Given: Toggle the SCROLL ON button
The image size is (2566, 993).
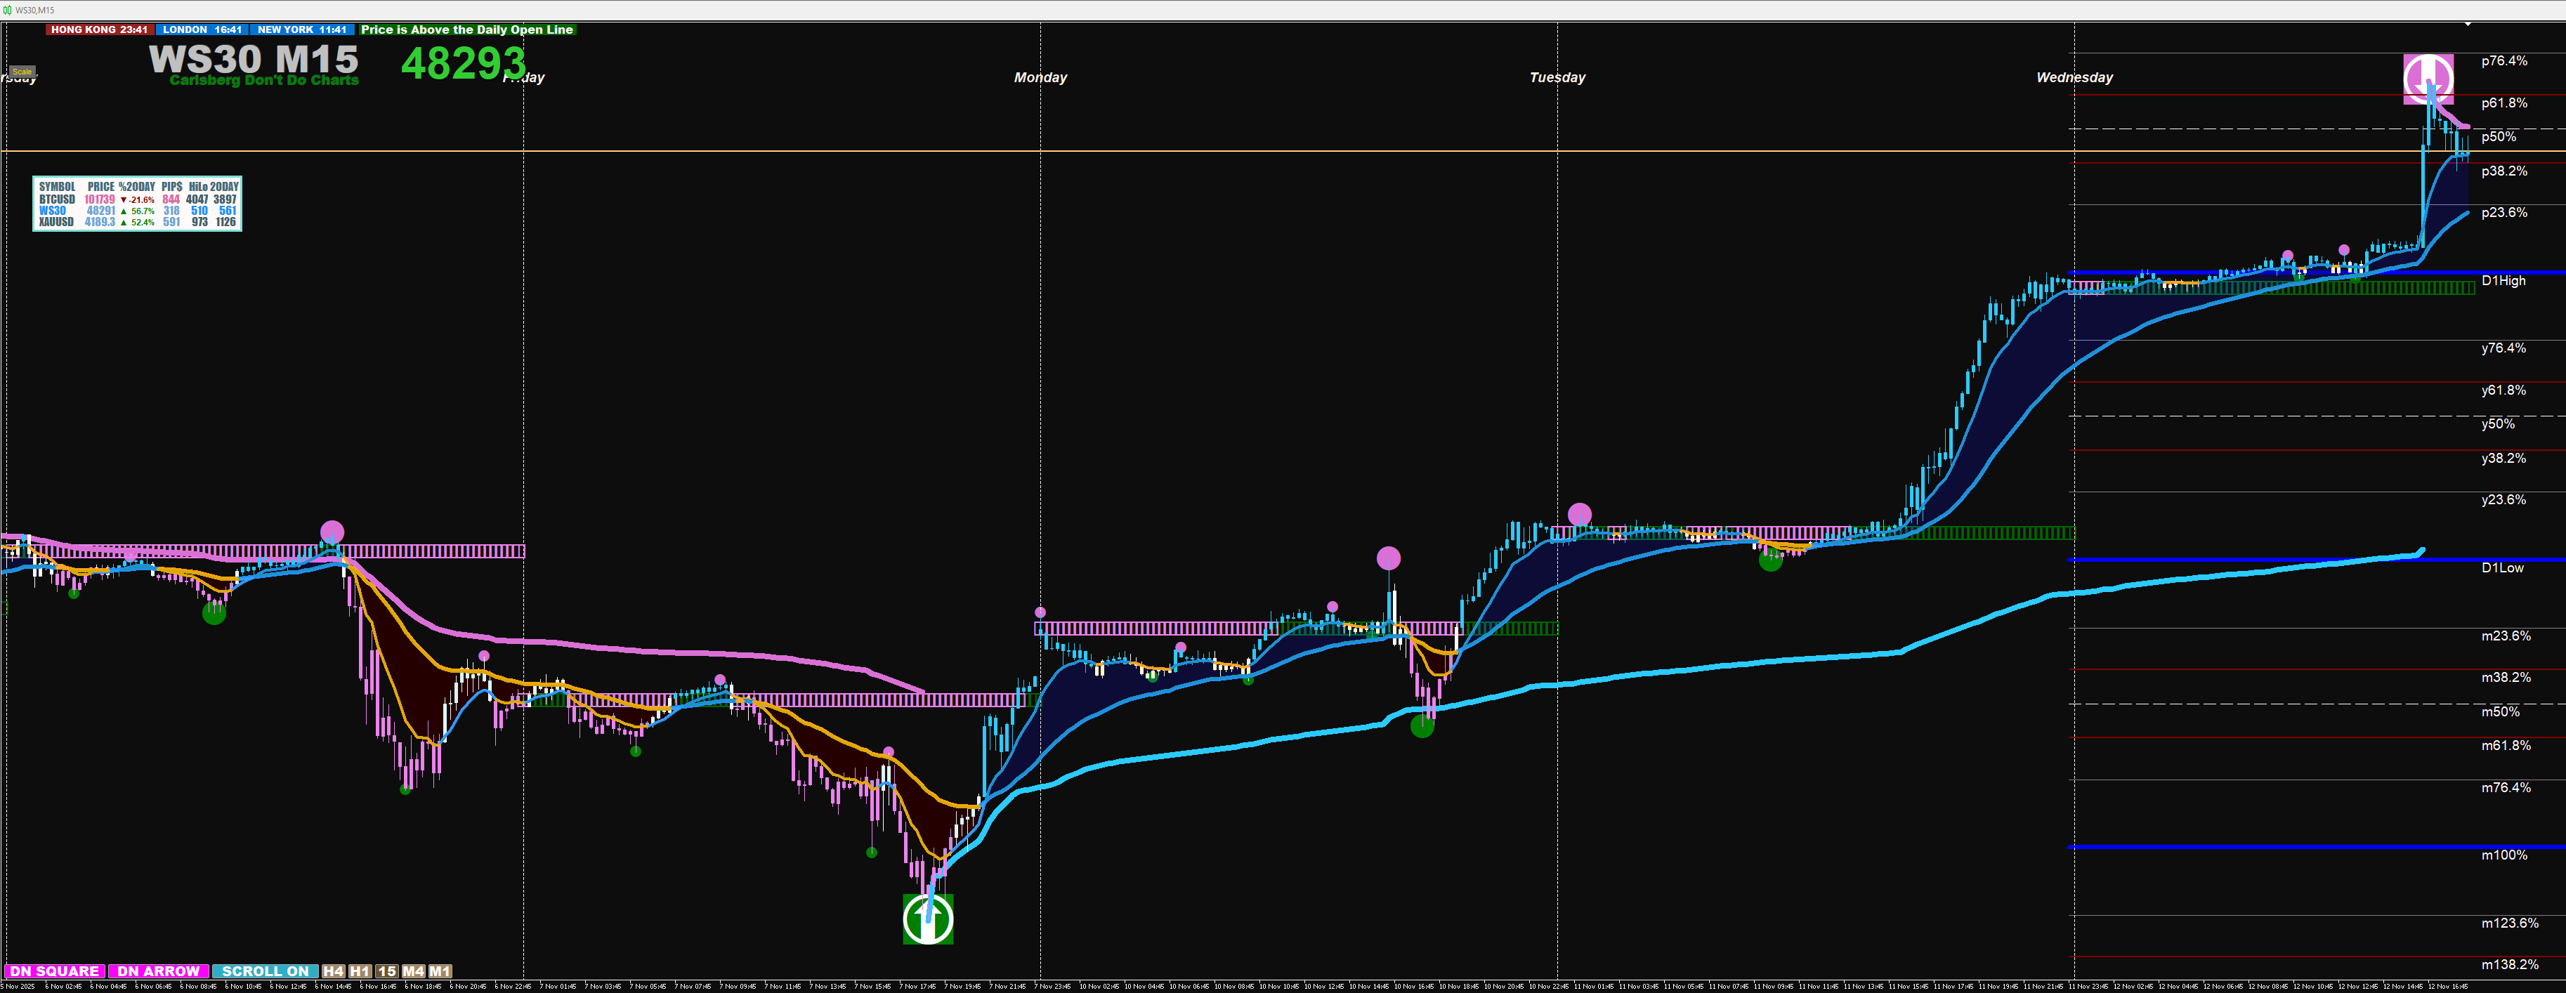Looking at the screenshot, I should [264, 971].
